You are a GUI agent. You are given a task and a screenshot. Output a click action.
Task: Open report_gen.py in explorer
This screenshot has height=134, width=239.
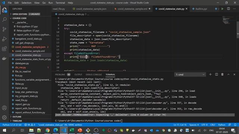point(22,104)
